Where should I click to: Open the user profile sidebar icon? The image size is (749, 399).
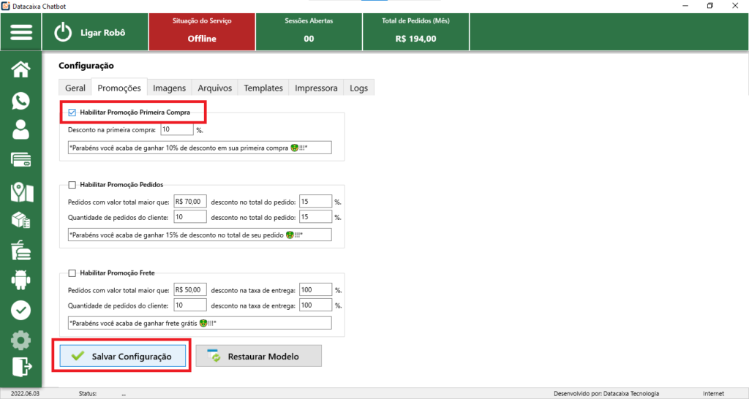click(21, 130)
